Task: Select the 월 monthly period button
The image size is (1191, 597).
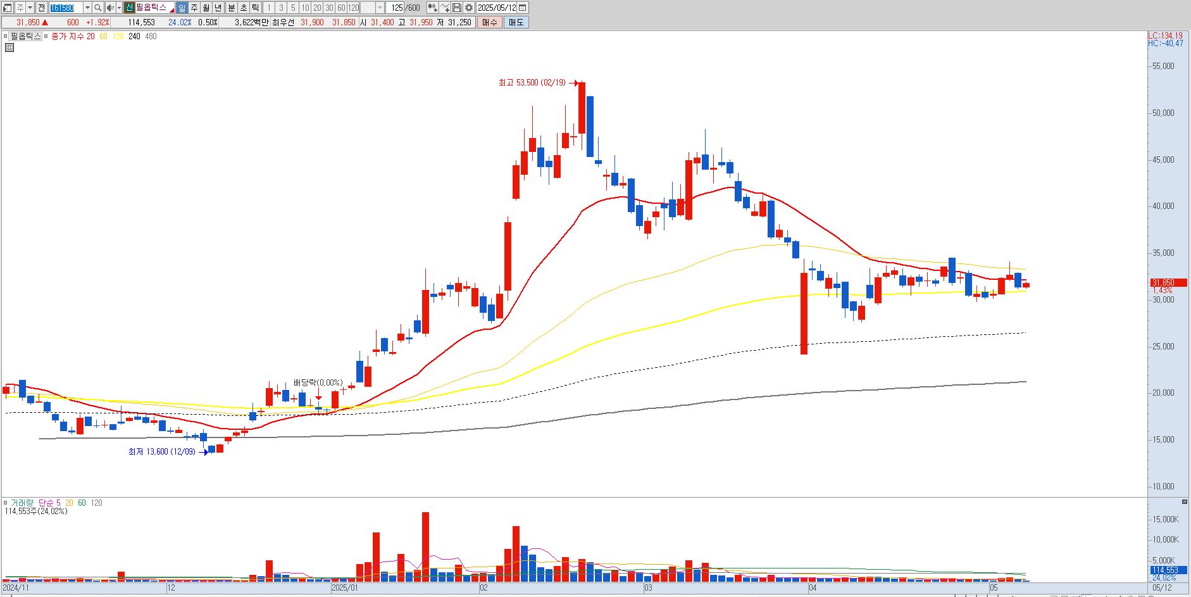Action: [x=206, y=8]
